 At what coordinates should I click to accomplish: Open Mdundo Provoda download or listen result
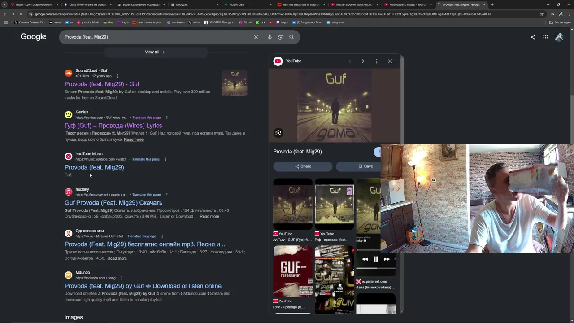click(143, 286)
